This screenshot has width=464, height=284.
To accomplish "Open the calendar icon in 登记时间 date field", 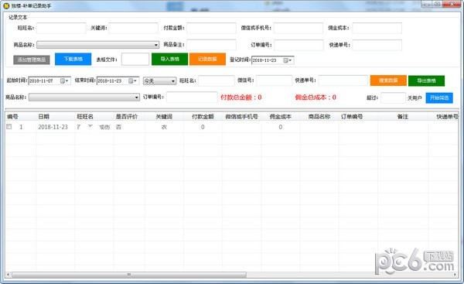I will point(287,60).
